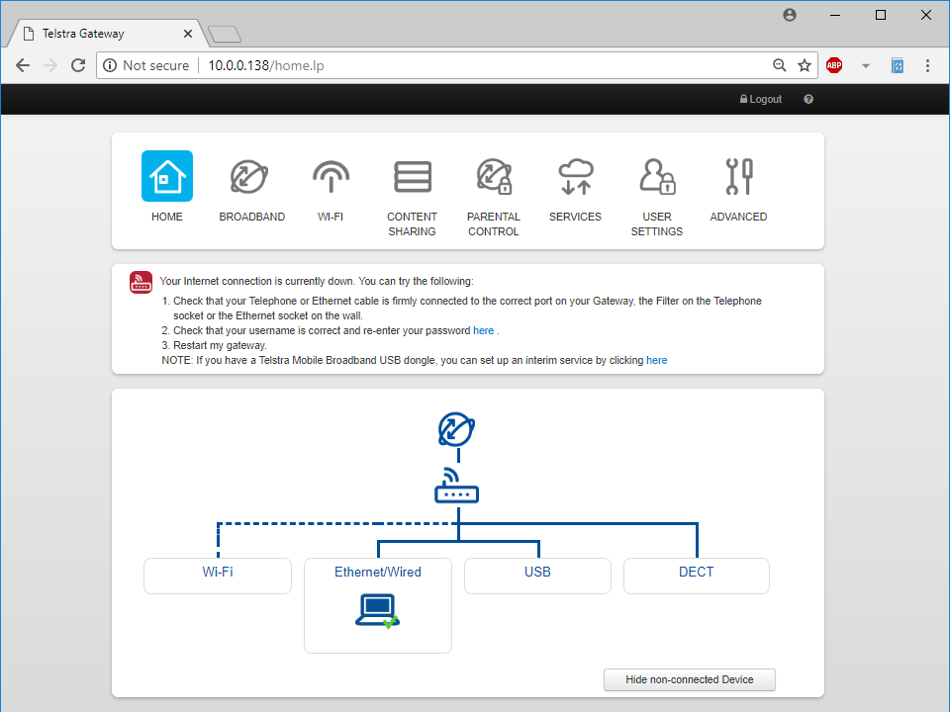Image resolution: width=950 pixels, height=712 pixels.
Task: Click the Adblock Plus extension icon
Action: click(x=834, y=65)
